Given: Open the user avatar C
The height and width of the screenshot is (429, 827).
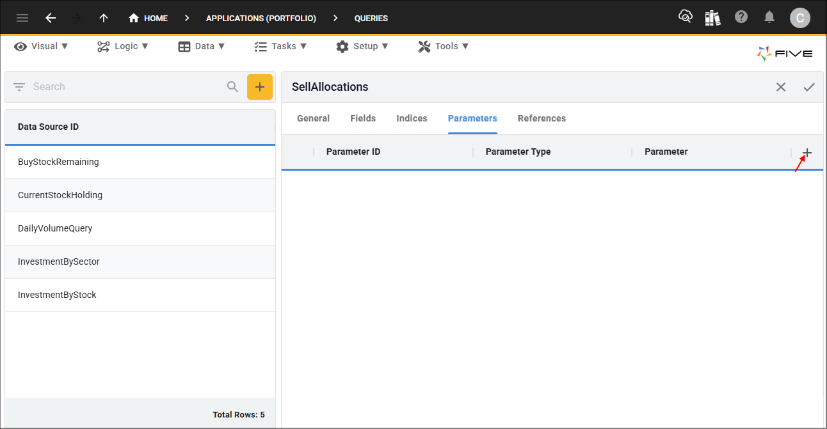Looking at the screenshot, I should click(x=800, y=18).
